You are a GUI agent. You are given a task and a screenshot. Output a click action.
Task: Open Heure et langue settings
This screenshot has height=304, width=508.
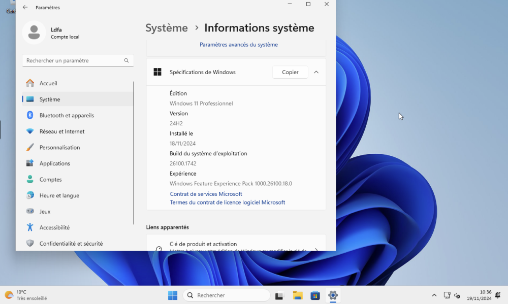(59, 195)
